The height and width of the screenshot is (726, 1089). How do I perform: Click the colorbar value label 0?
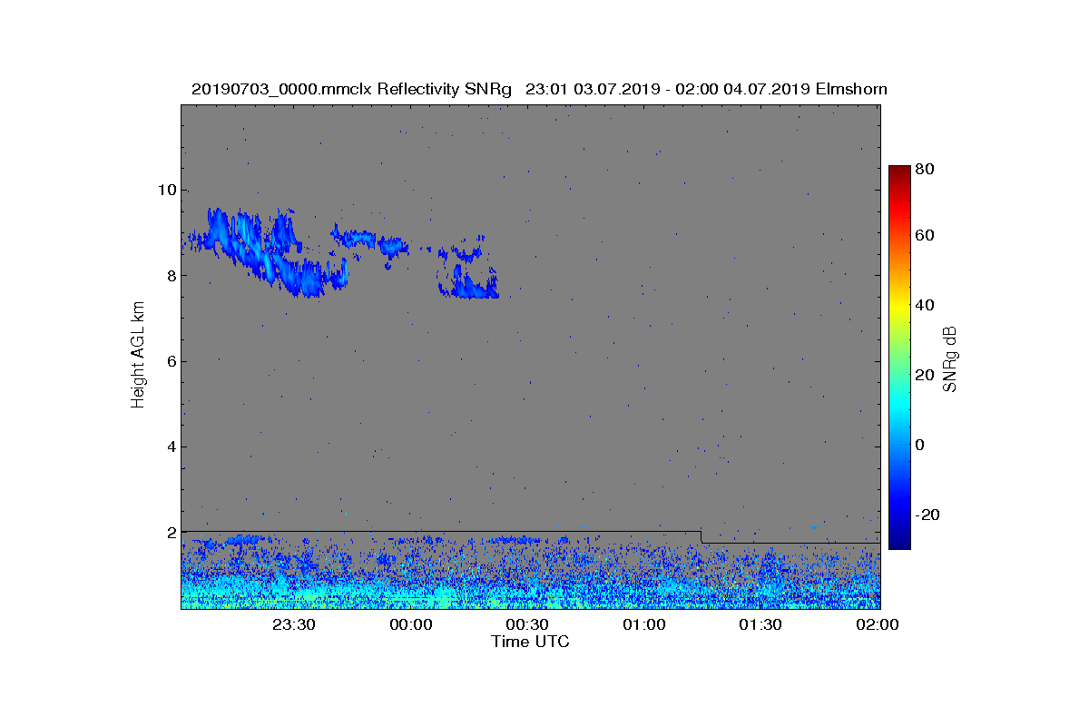[x=921, y=445]
